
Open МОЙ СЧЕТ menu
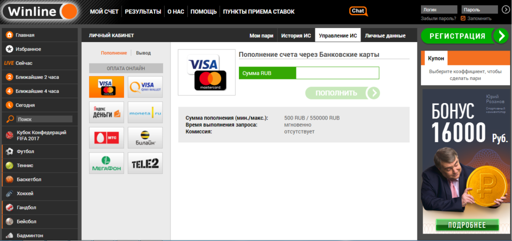pos(104,12)
